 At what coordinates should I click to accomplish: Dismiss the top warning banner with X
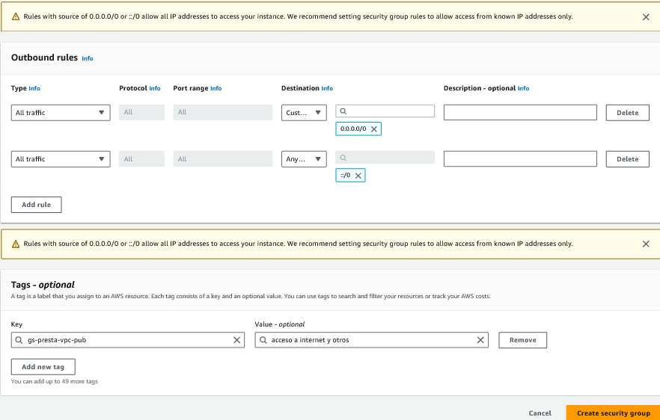click(x=646, y=16)
